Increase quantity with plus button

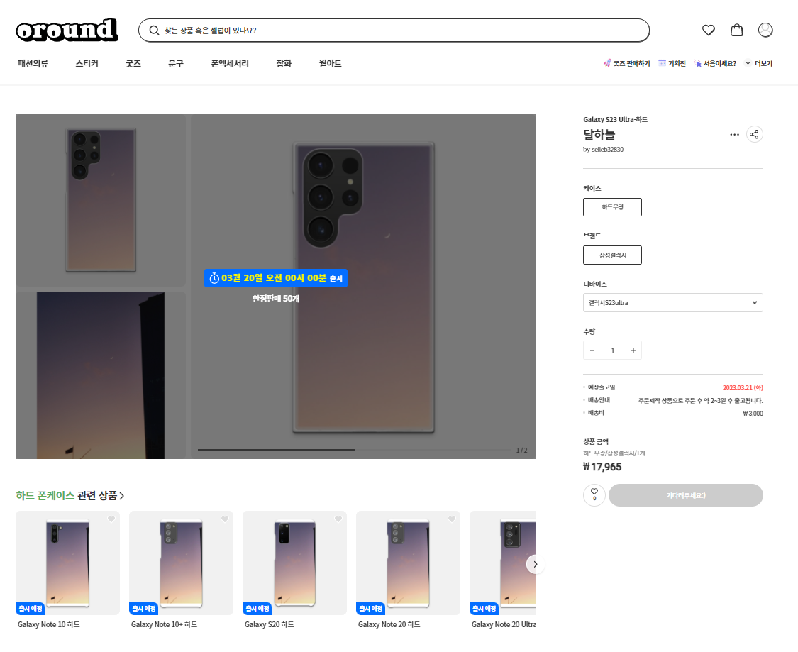[x=633, y=350]
